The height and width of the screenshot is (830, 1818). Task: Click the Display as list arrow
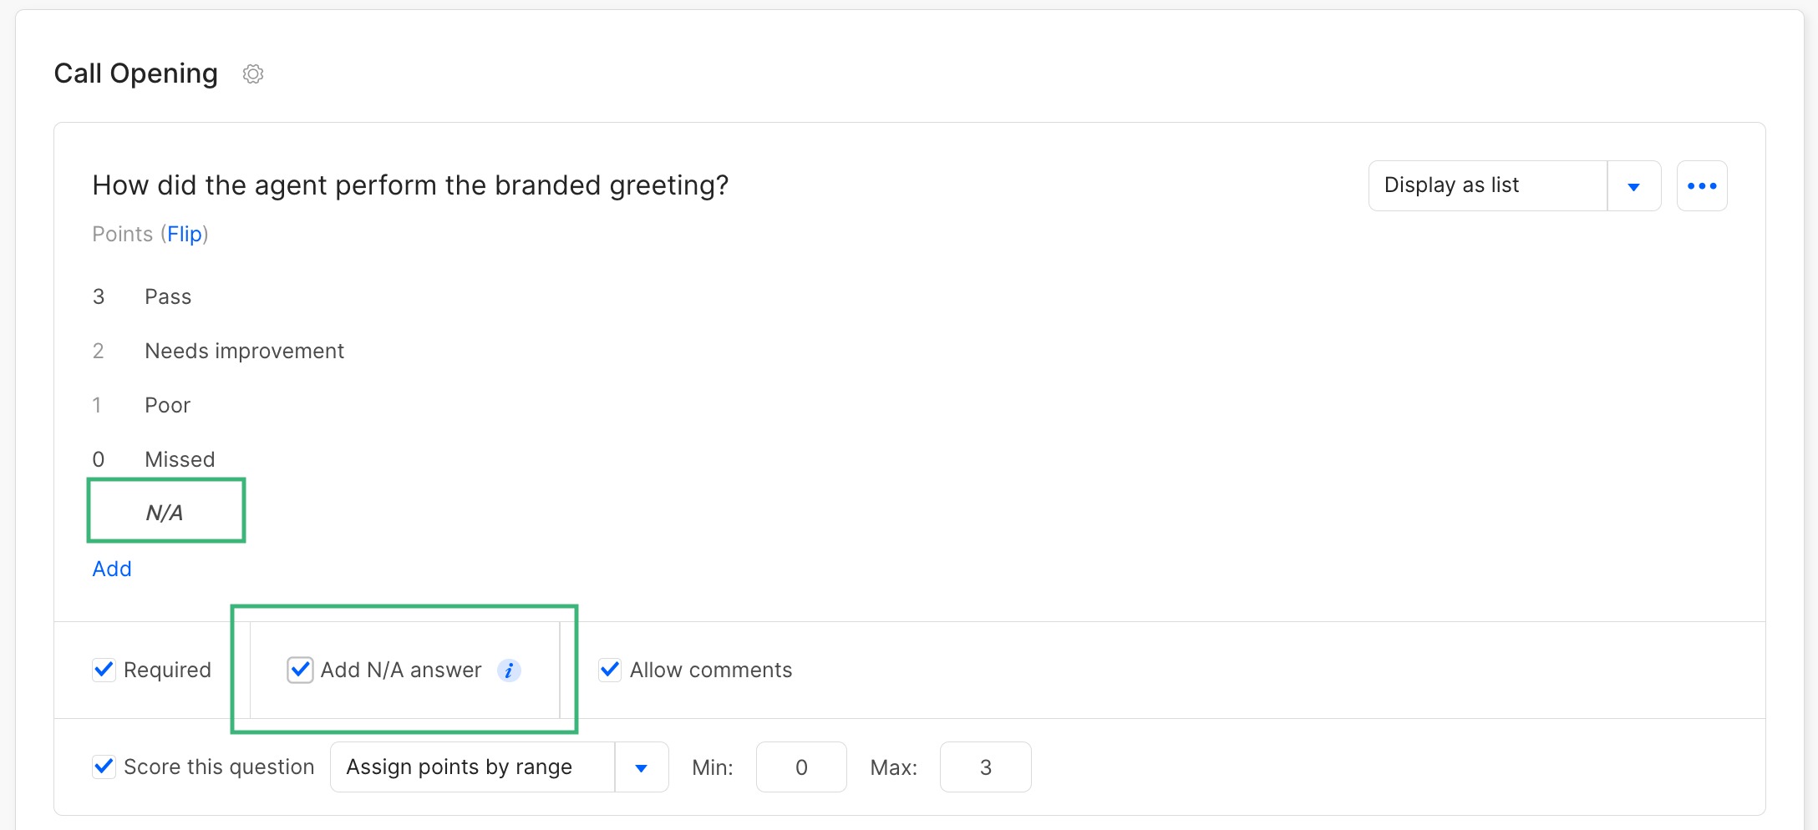(x=1633, y=186)
